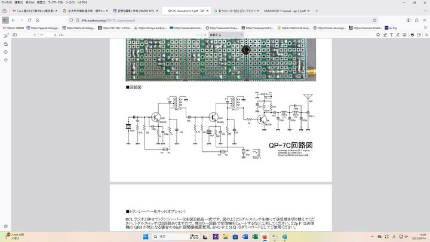Select the PDF draw tool

[398, 35]
